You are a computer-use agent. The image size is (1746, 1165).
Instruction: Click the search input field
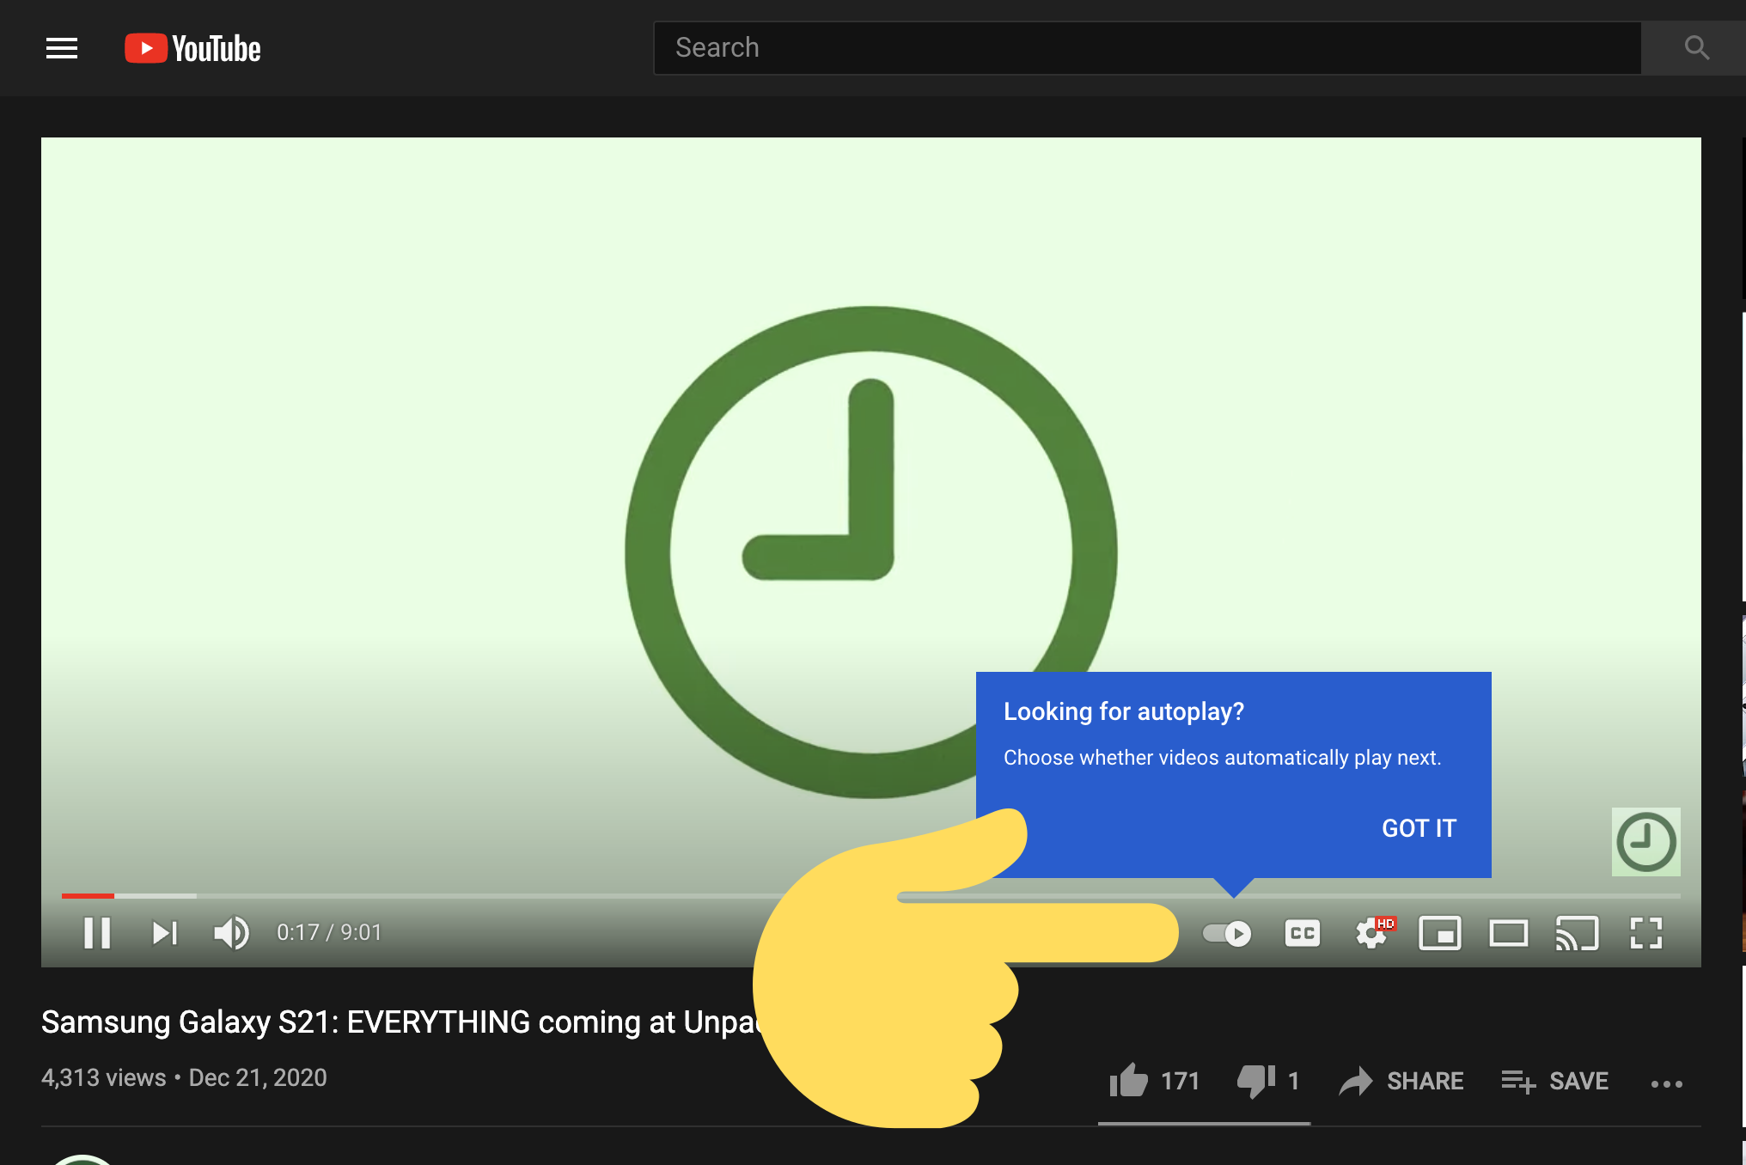coord(1031,47)
